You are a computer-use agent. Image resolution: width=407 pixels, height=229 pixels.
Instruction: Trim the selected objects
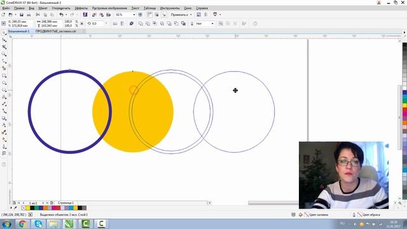point(148,24)
